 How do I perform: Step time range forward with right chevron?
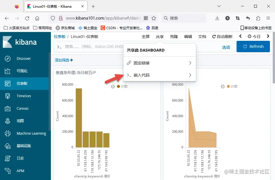[268, 36]
